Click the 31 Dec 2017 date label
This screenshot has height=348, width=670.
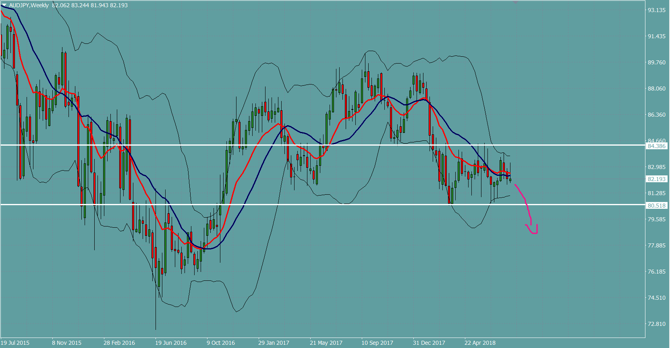click(429, 343)
